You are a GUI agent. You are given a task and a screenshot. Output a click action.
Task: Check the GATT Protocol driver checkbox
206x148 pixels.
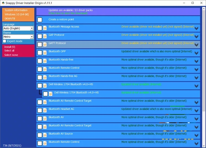pyautogui.click(x=40, y=44)
